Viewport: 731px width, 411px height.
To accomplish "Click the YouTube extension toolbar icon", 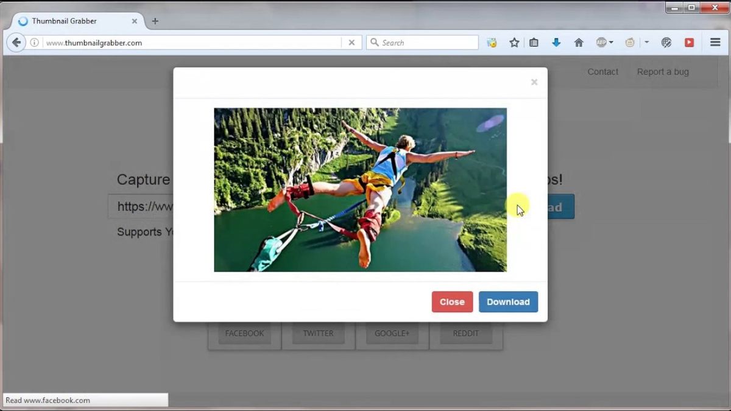I will [690, 42].
